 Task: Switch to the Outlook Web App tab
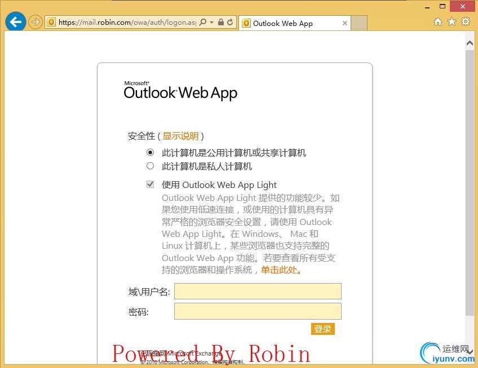(x=294, y=23)
